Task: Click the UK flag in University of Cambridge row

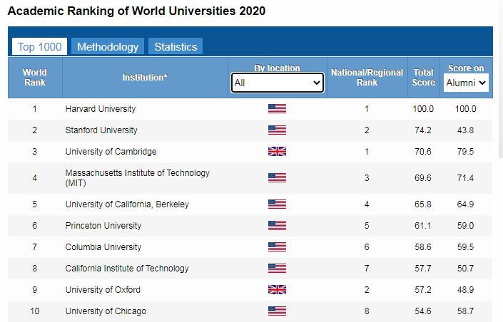Action: (277, 151)
